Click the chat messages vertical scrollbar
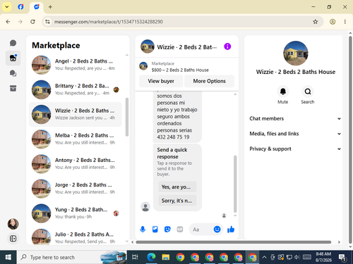The height and width of the screenshot is (264, 353). tap(235, 184)
